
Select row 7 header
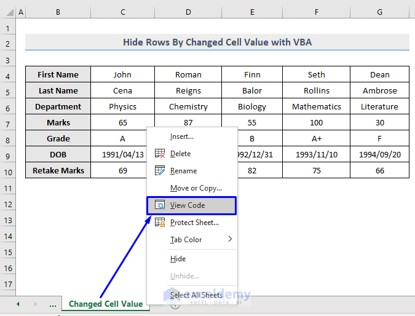(x=8, y=123)
